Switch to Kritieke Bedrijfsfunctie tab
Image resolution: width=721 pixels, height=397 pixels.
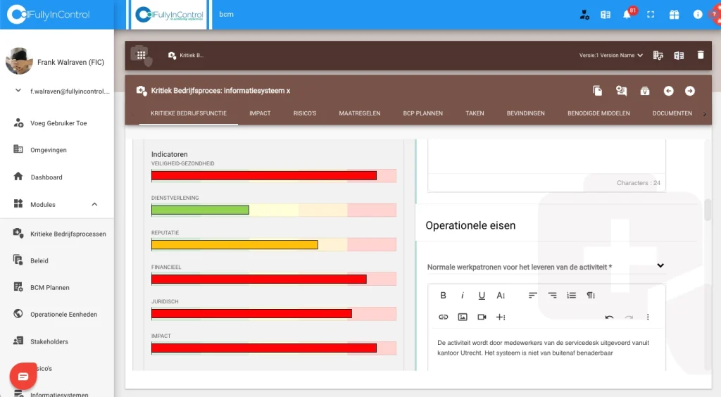point(189,113)
